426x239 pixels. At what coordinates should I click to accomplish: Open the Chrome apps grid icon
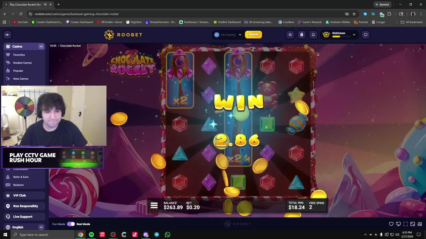[4, 22]
